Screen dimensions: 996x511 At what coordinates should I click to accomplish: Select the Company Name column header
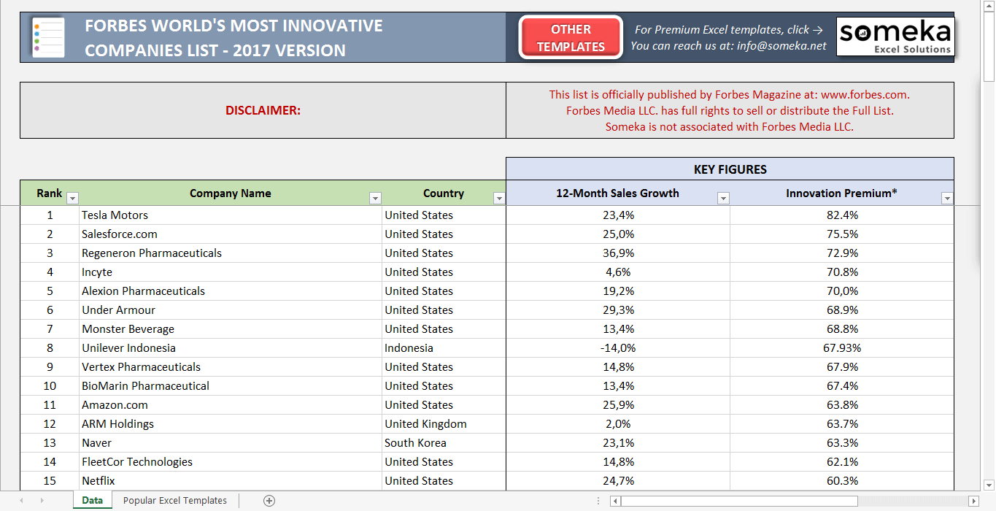click(x=231, y=193)
